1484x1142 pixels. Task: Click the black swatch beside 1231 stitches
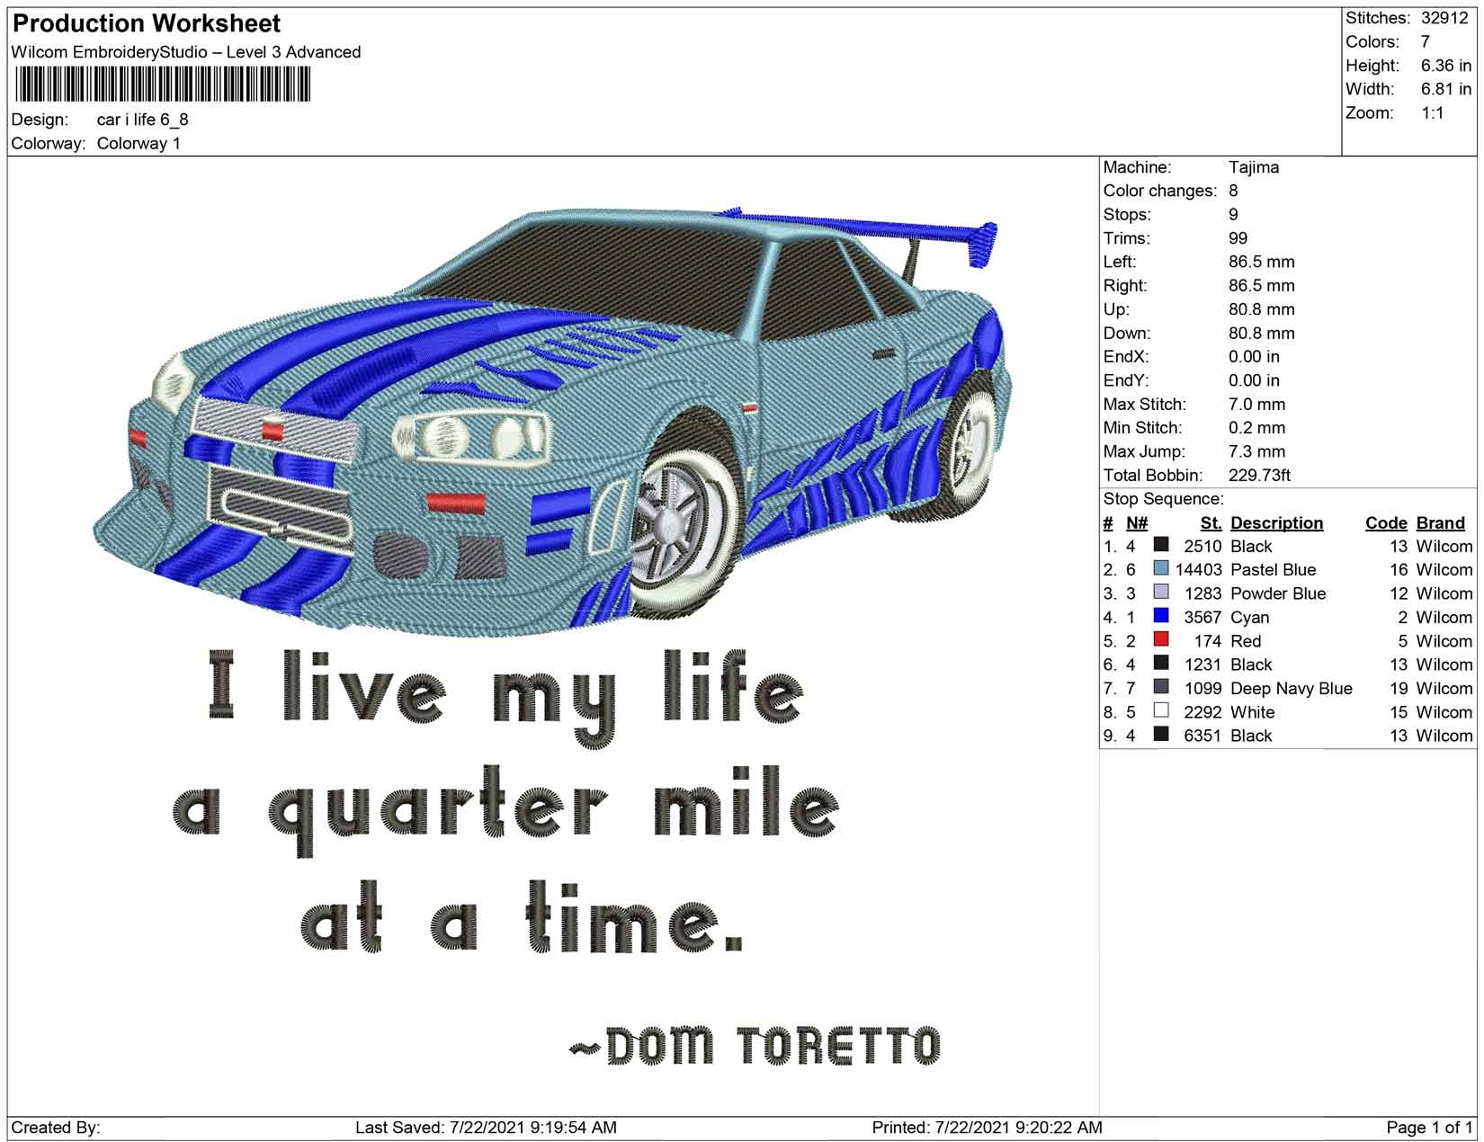coord(1161,664)
